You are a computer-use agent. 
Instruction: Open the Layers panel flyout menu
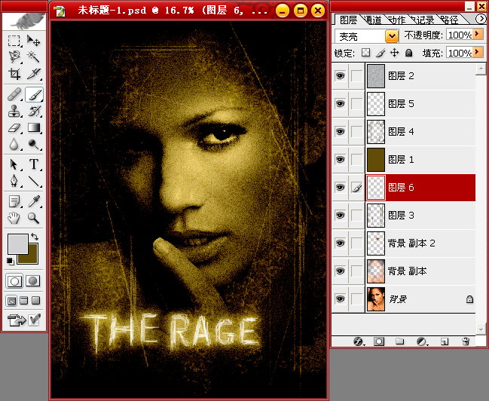[481, 19]
